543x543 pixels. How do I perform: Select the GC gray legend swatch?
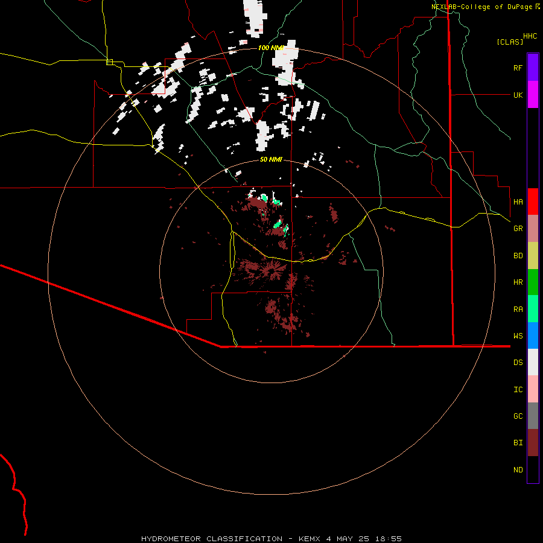533,416
